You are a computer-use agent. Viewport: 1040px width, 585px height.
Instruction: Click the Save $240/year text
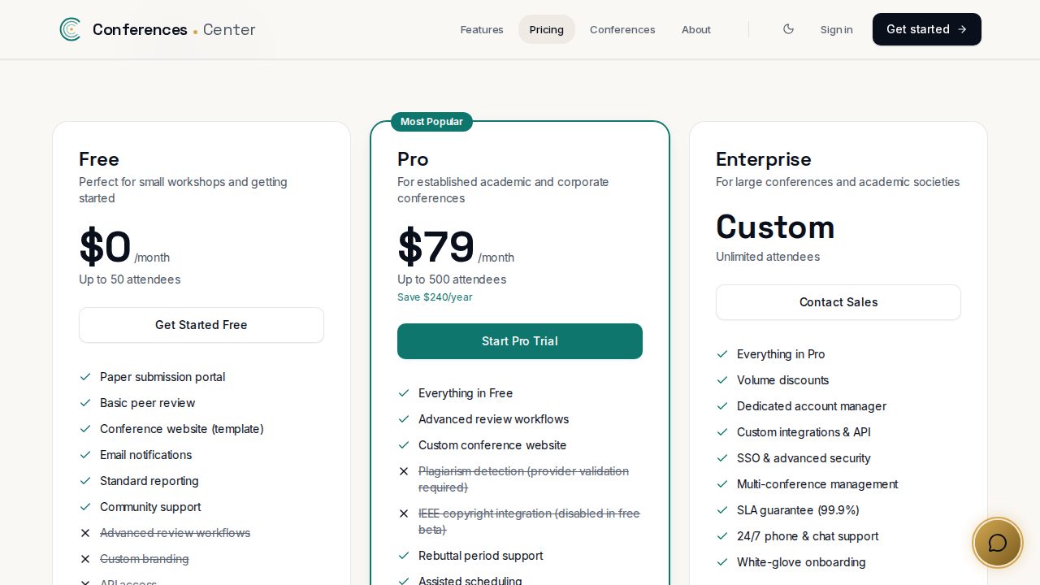click(435, 297)
